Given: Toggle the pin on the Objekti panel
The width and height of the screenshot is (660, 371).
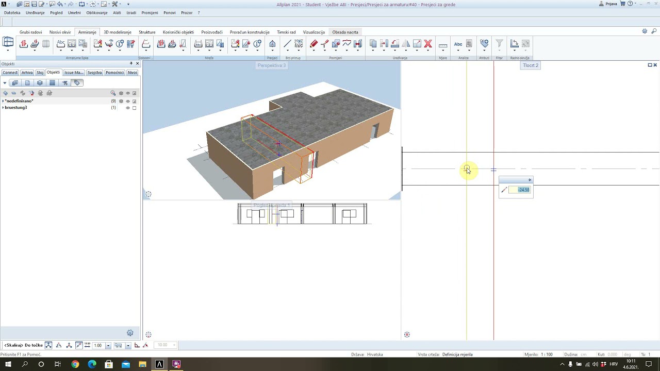Looking at the screenshot, I should [x=131, y=64].
